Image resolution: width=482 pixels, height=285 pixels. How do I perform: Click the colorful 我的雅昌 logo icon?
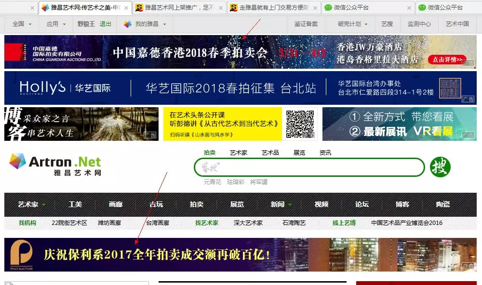tap(128, 24)
